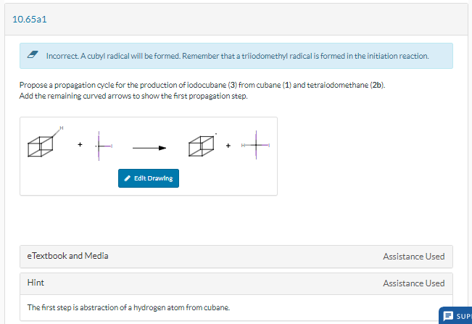Click the eraser icon in feedback banner
This screenshot has width=472, height=324.
(33, 54)
